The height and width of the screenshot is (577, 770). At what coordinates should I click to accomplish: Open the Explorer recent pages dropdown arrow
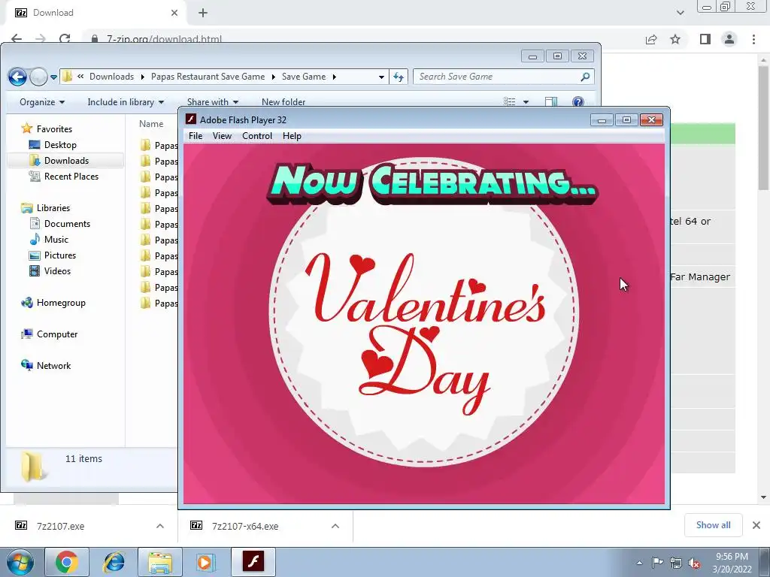click(x=53, y=77)
